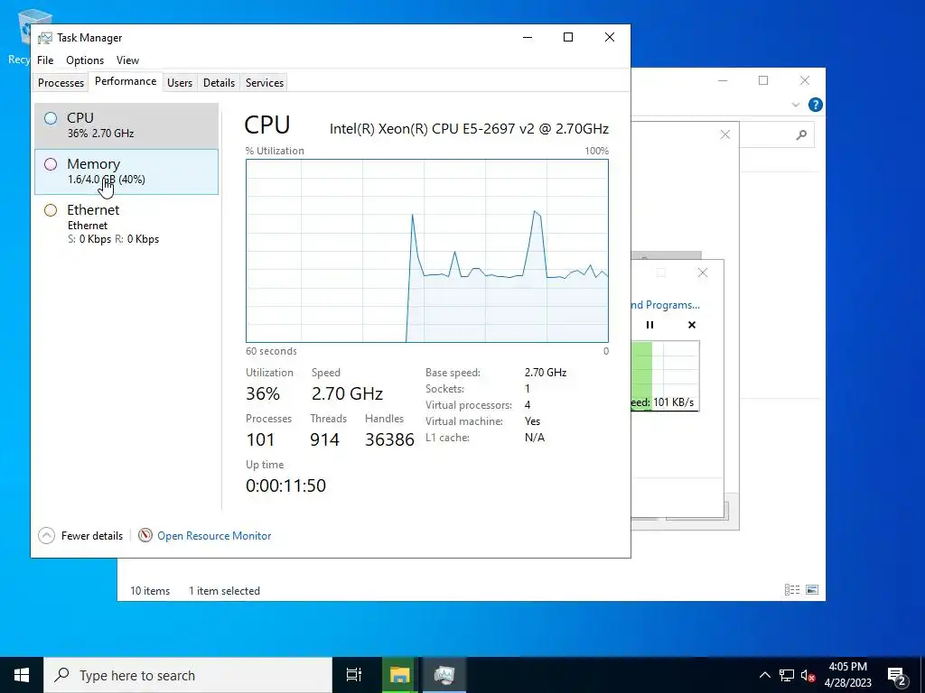The image size is (925, 693).
Task: Click the '1 item selected' status text
Action: coord(224,590)
